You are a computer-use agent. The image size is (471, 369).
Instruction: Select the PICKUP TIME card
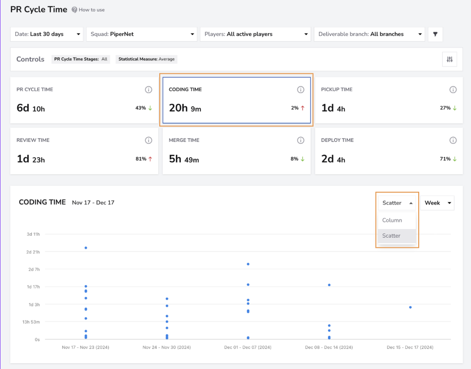coord(389,100)
